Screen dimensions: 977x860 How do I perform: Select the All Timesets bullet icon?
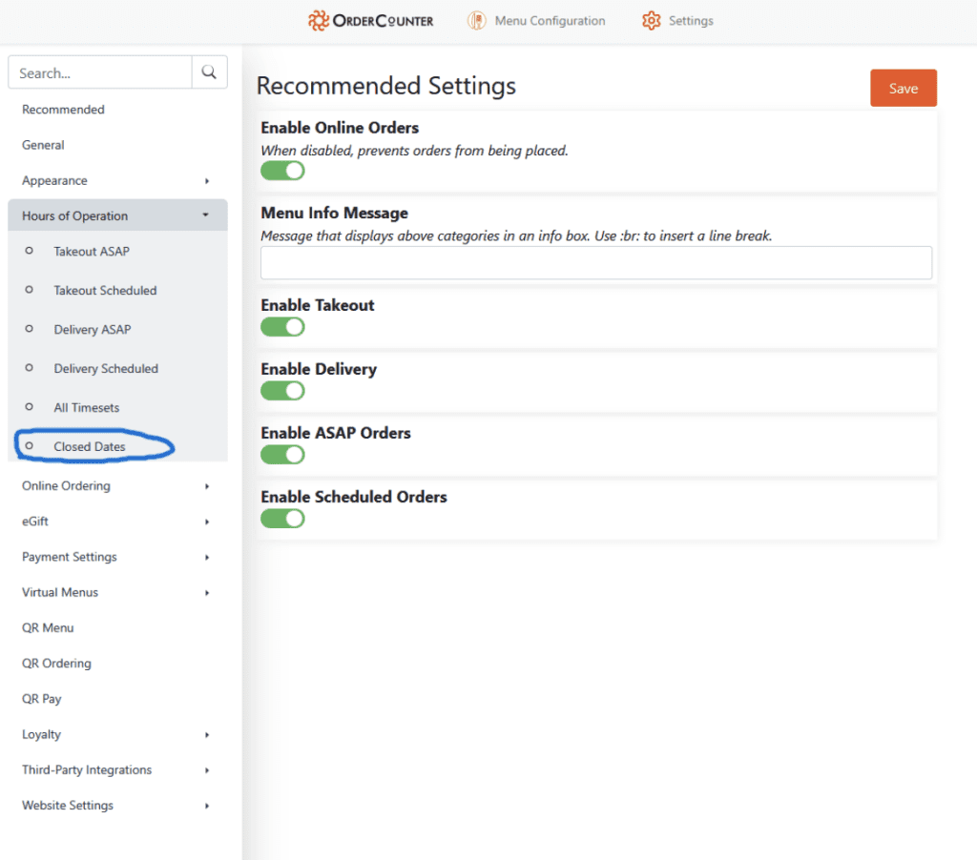click(29, 407)
